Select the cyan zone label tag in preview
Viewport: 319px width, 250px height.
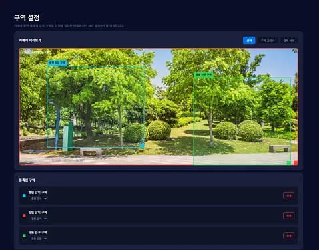[x=57, y=63]
